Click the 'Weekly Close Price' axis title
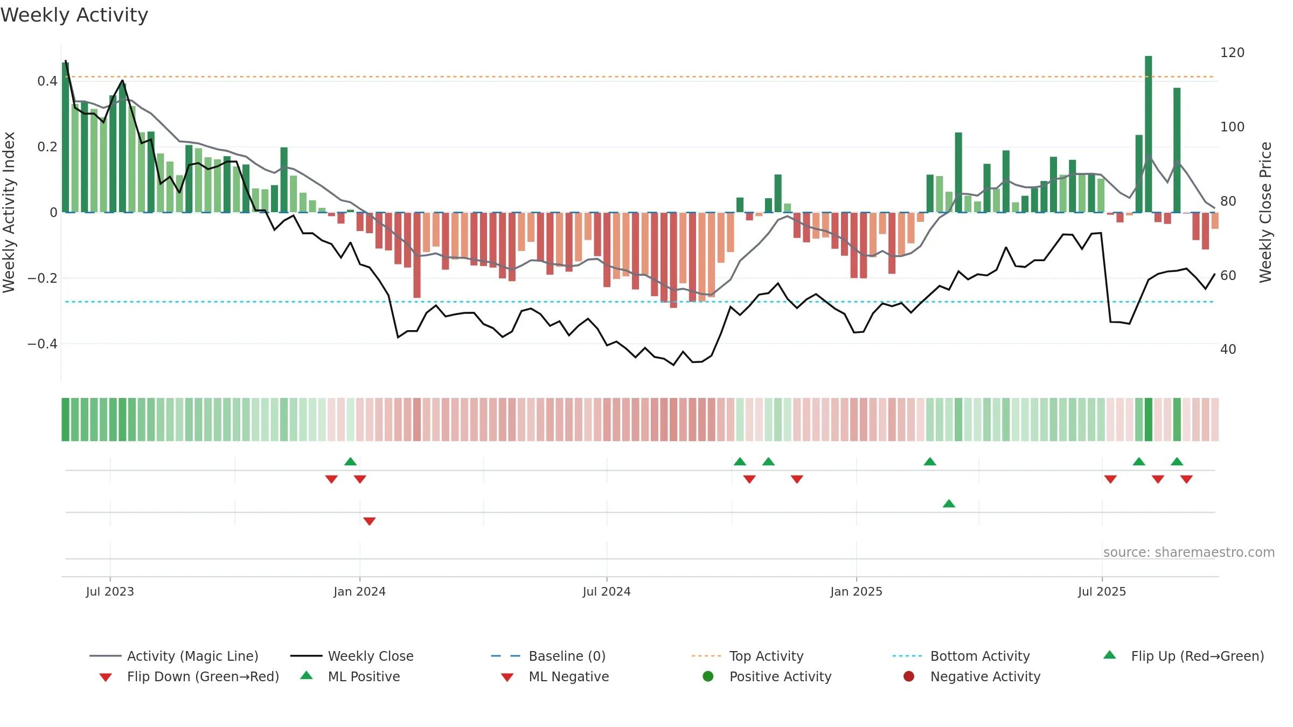Image resolution: width=1293 pixels, height=727 pixels. point(1266,212)
